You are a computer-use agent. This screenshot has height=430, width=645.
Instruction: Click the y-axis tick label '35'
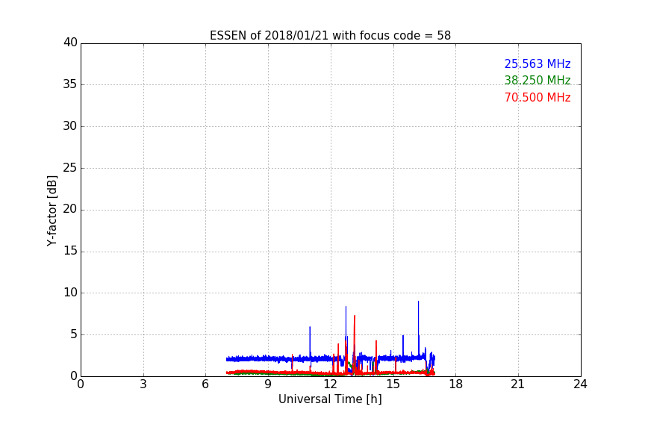(x=70, y=84)
